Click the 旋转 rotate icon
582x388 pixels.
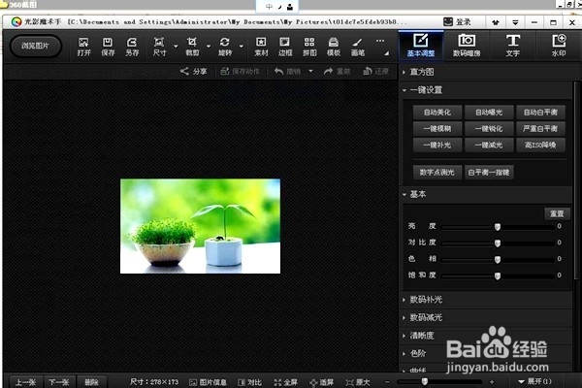click(225, 47)
